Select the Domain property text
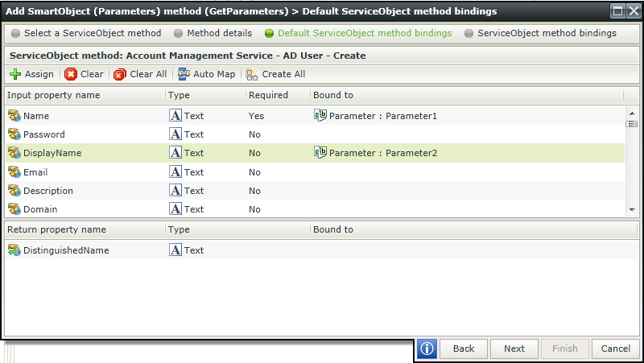 [40, 209]
